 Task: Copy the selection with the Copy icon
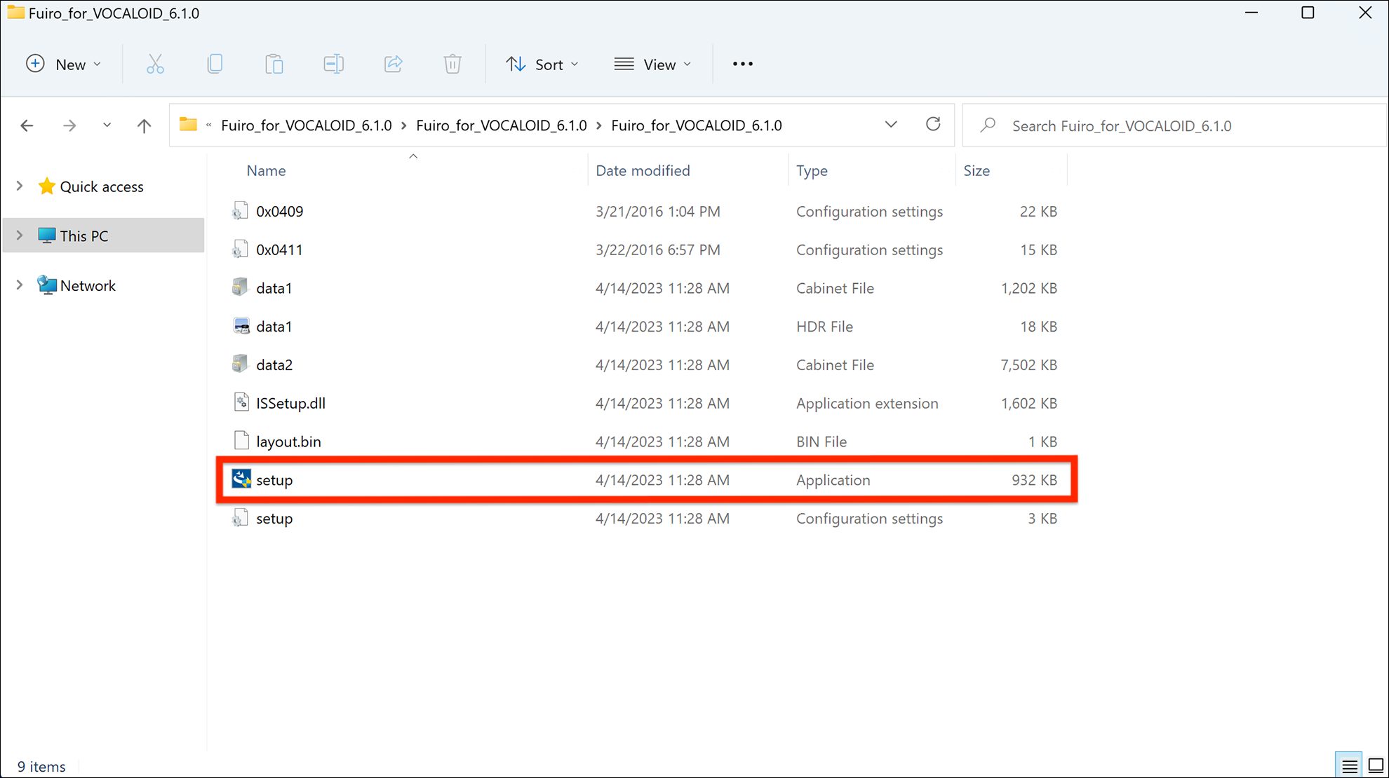coord(215,64)
